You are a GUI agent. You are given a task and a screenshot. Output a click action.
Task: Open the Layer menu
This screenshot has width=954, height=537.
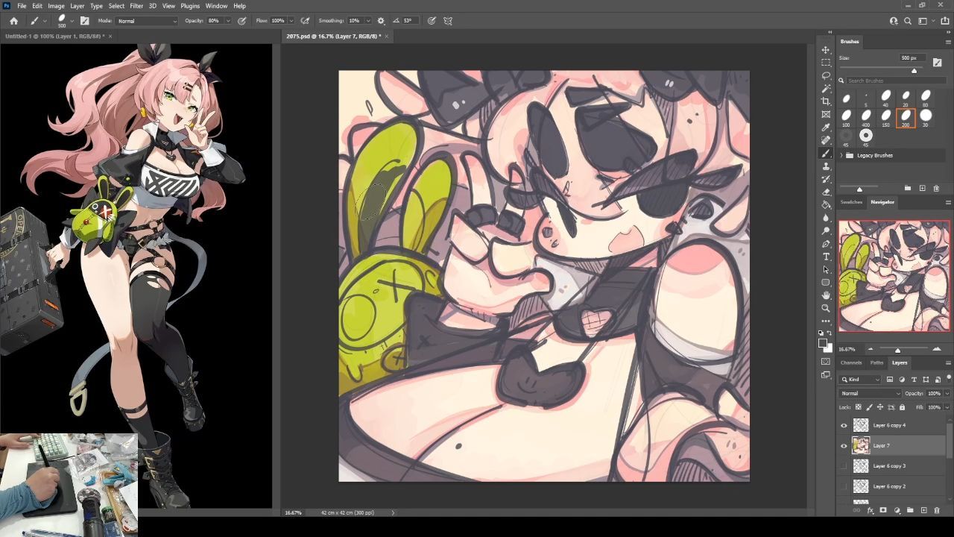(x=78, y=6)
